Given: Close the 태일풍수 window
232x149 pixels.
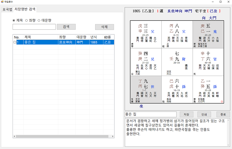Looking at the screenshot, I should click(x=228, y=2).
